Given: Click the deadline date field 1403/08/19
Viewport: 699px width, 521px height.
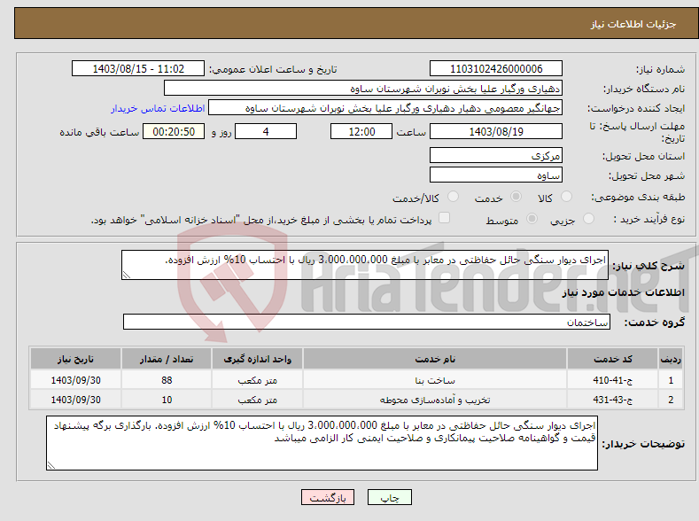Looking at the screenshot, I should point(496,131).
